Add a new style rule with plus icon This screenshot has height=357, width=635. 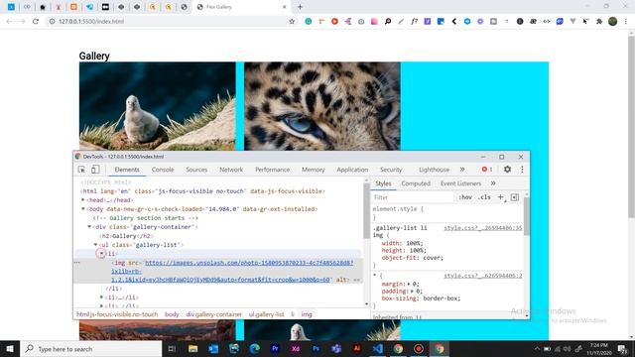point(501,197)
